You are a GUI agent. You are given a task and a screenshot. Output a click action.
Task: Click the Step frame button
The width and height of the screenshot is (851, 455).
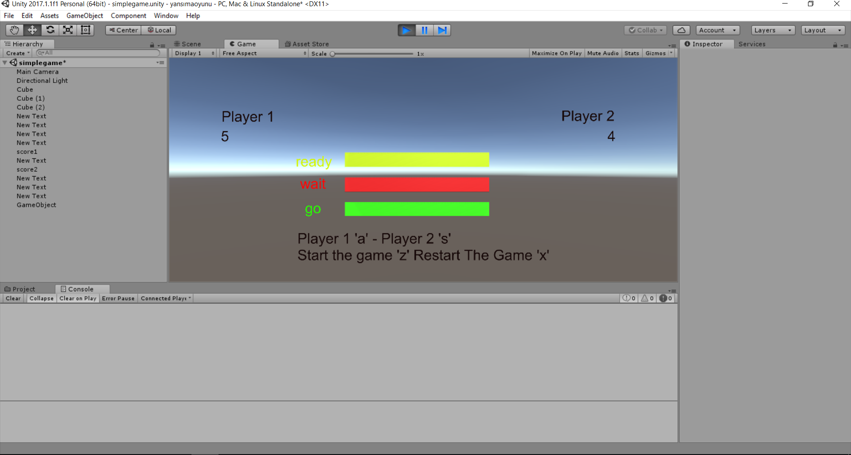442,30
